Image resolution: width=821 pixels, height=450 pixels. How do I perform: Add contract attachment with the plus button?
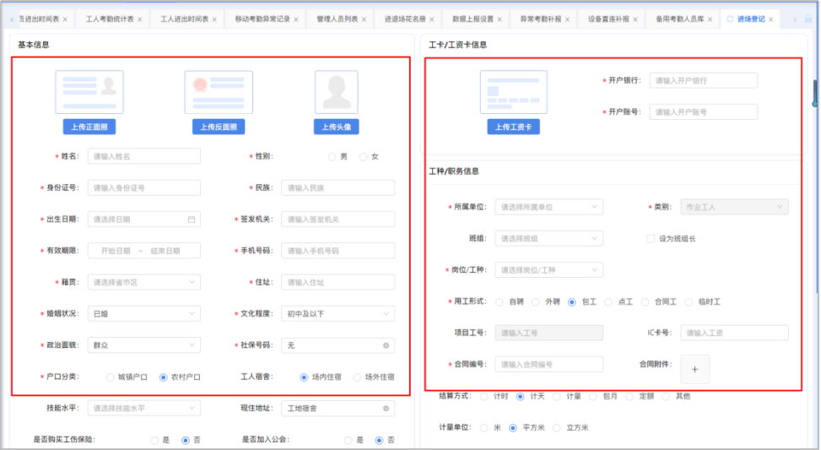[695, 369]
